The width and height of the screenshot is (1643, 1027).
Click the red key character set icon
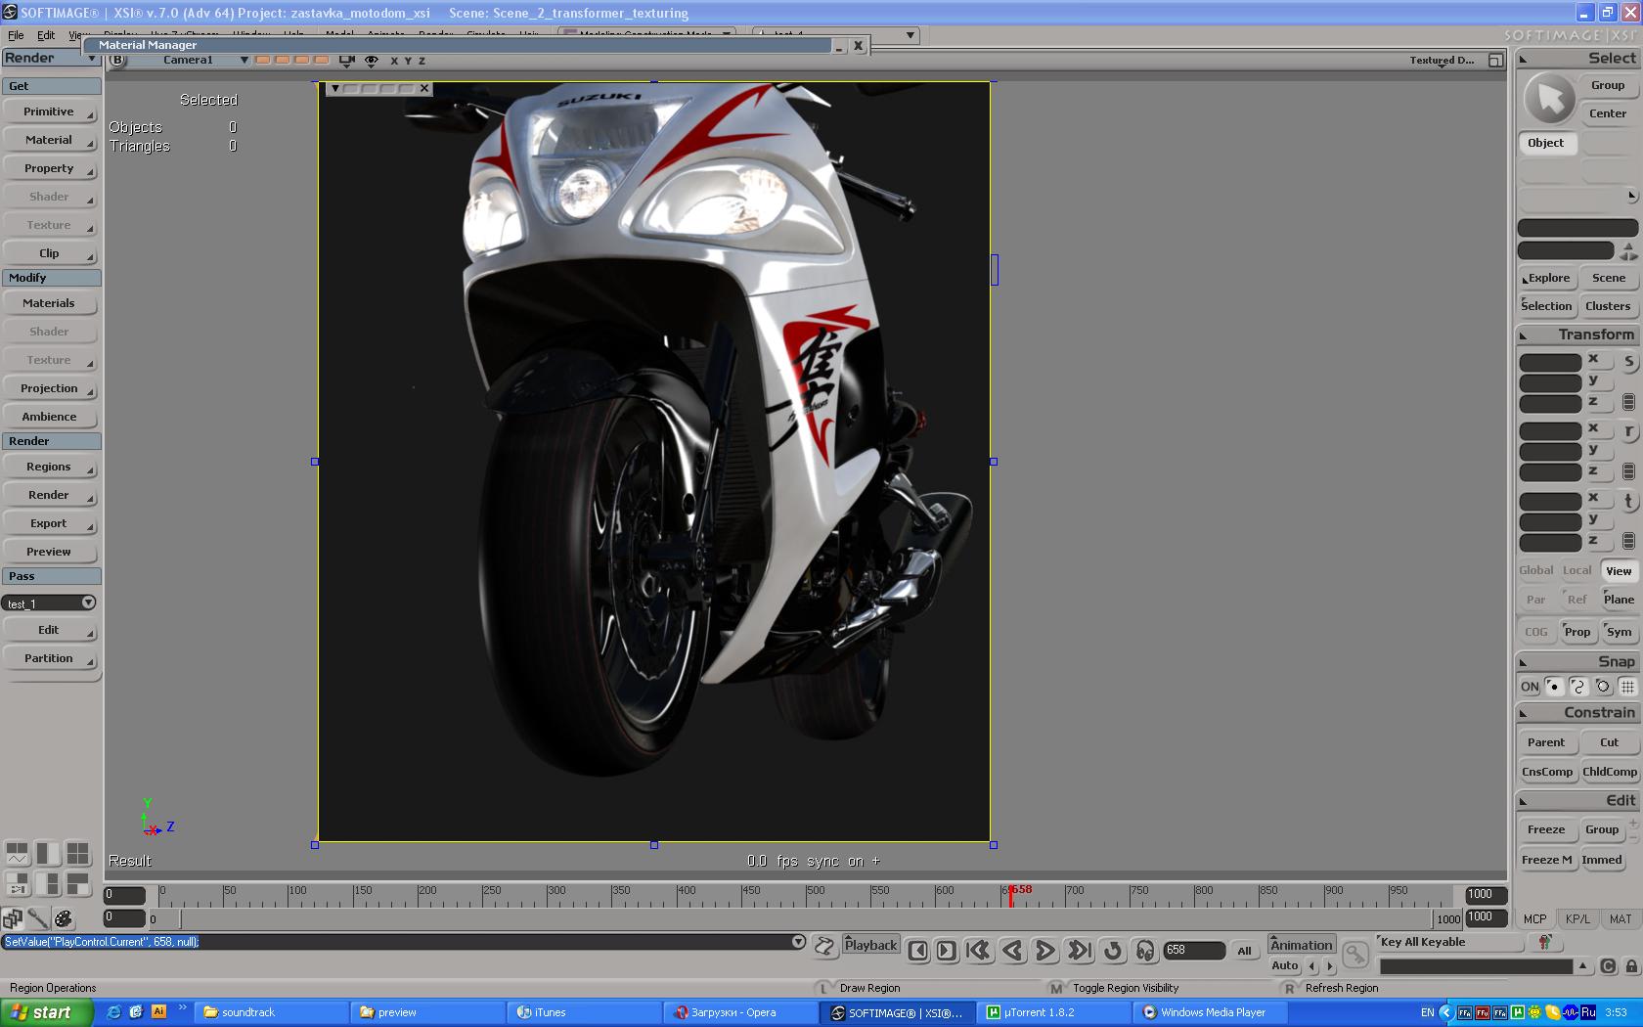pos(1545,942)
